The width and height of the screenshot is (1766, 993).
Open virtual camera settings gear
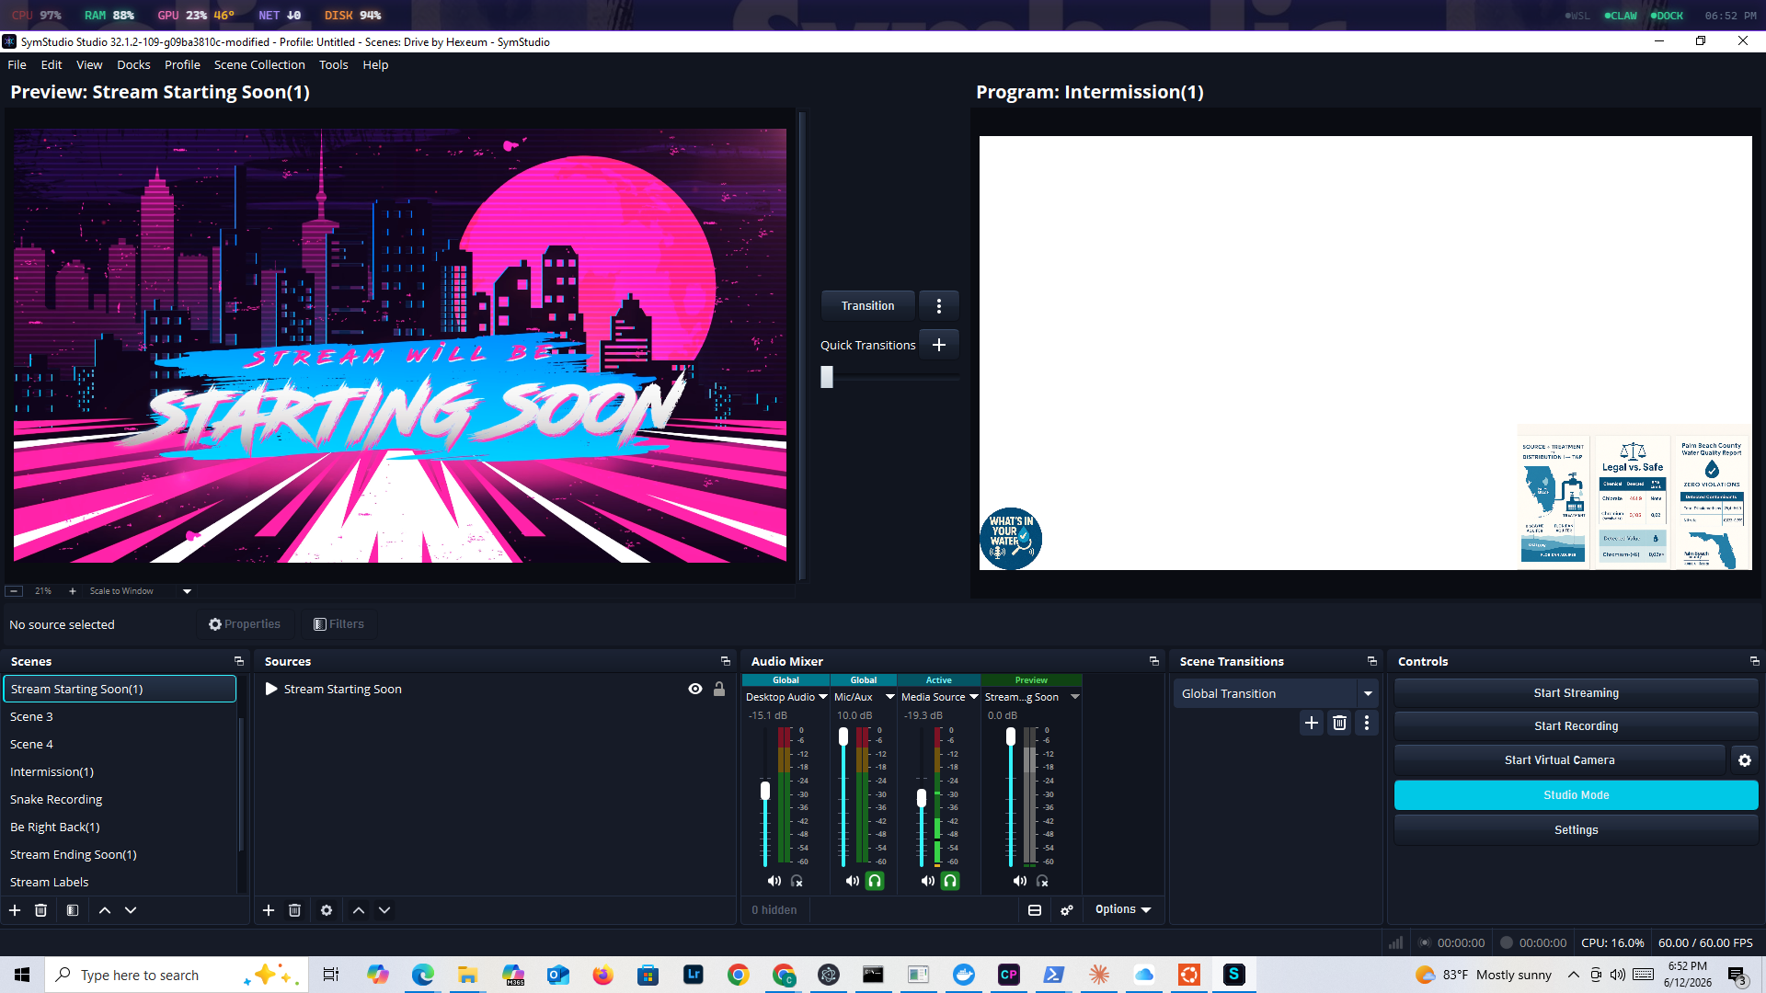pos(1745,760)
